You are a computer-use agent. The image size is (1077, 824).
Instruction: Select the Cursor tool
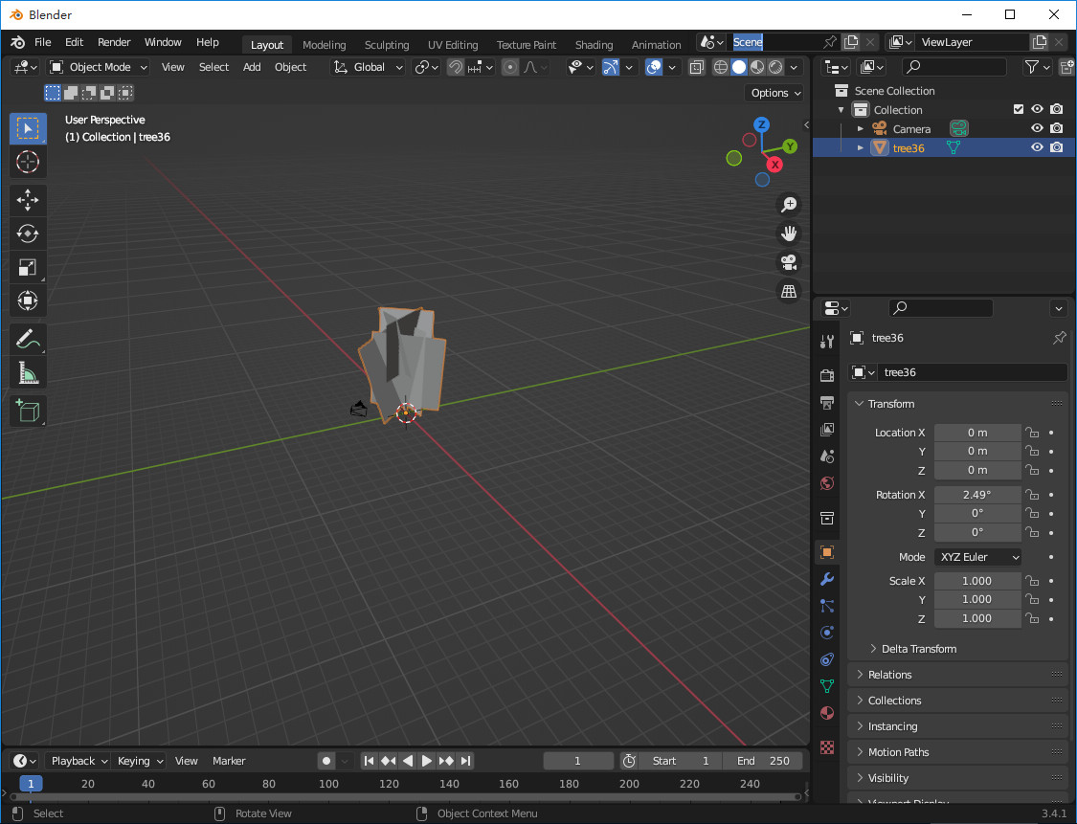click(28, 162)
